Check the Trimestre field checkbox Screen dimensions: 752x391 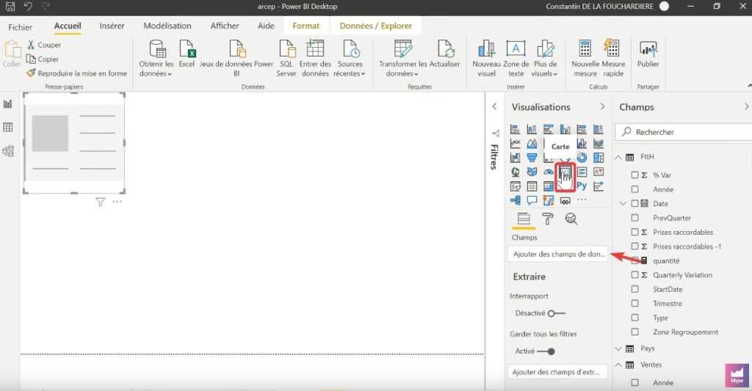634,303
